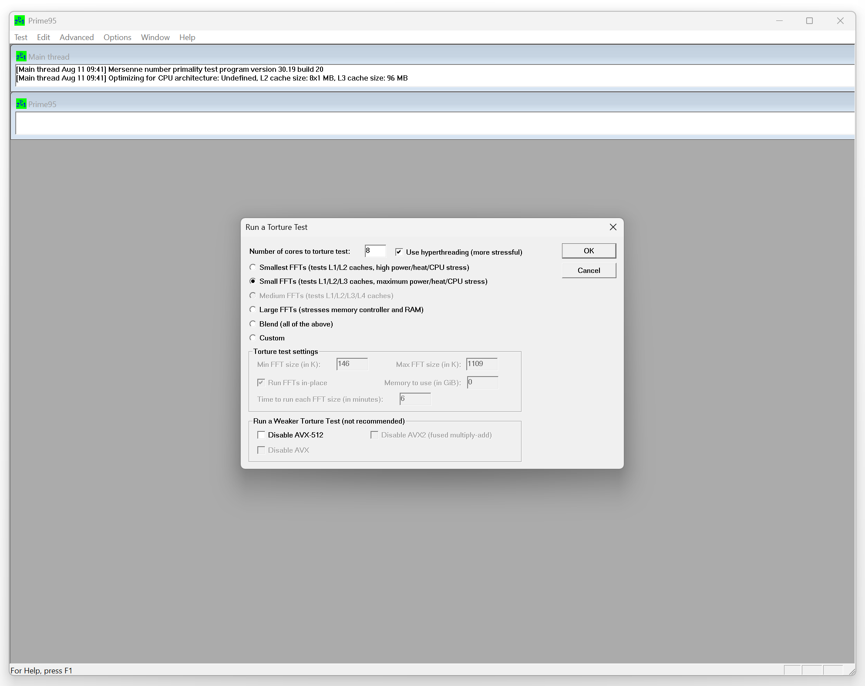Close the Prime95 application window

tap(840, 21)
